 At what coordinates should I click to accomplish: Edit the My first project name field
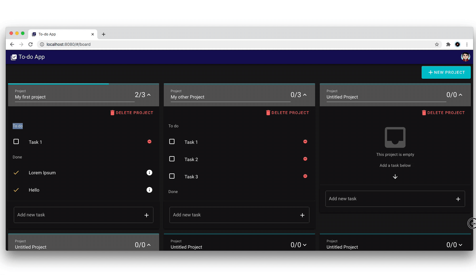pyautogui.click(x=75, y=97)
